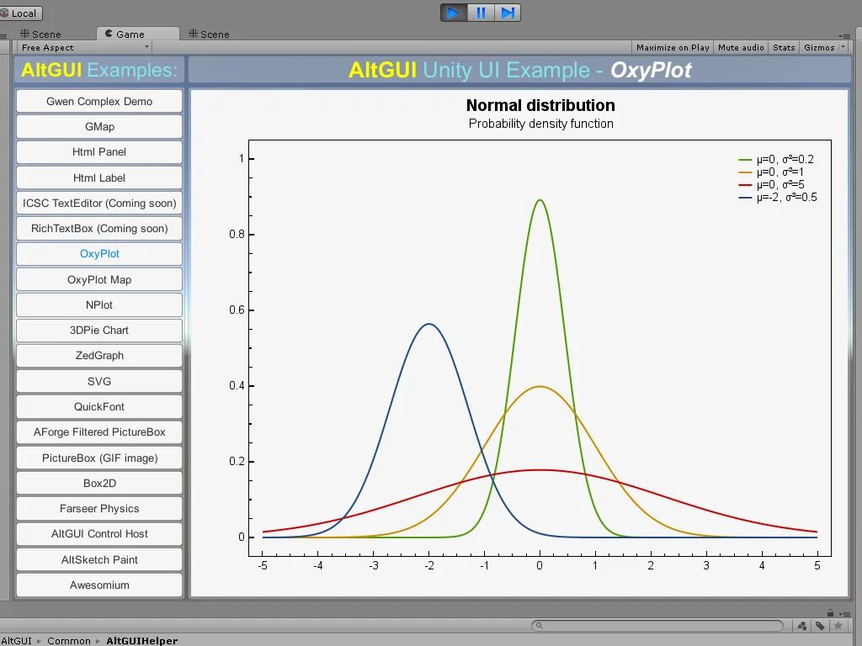The image size is (862, 646).
Task: Click the peak of the blue curve
Action: [x=428, y=324]
